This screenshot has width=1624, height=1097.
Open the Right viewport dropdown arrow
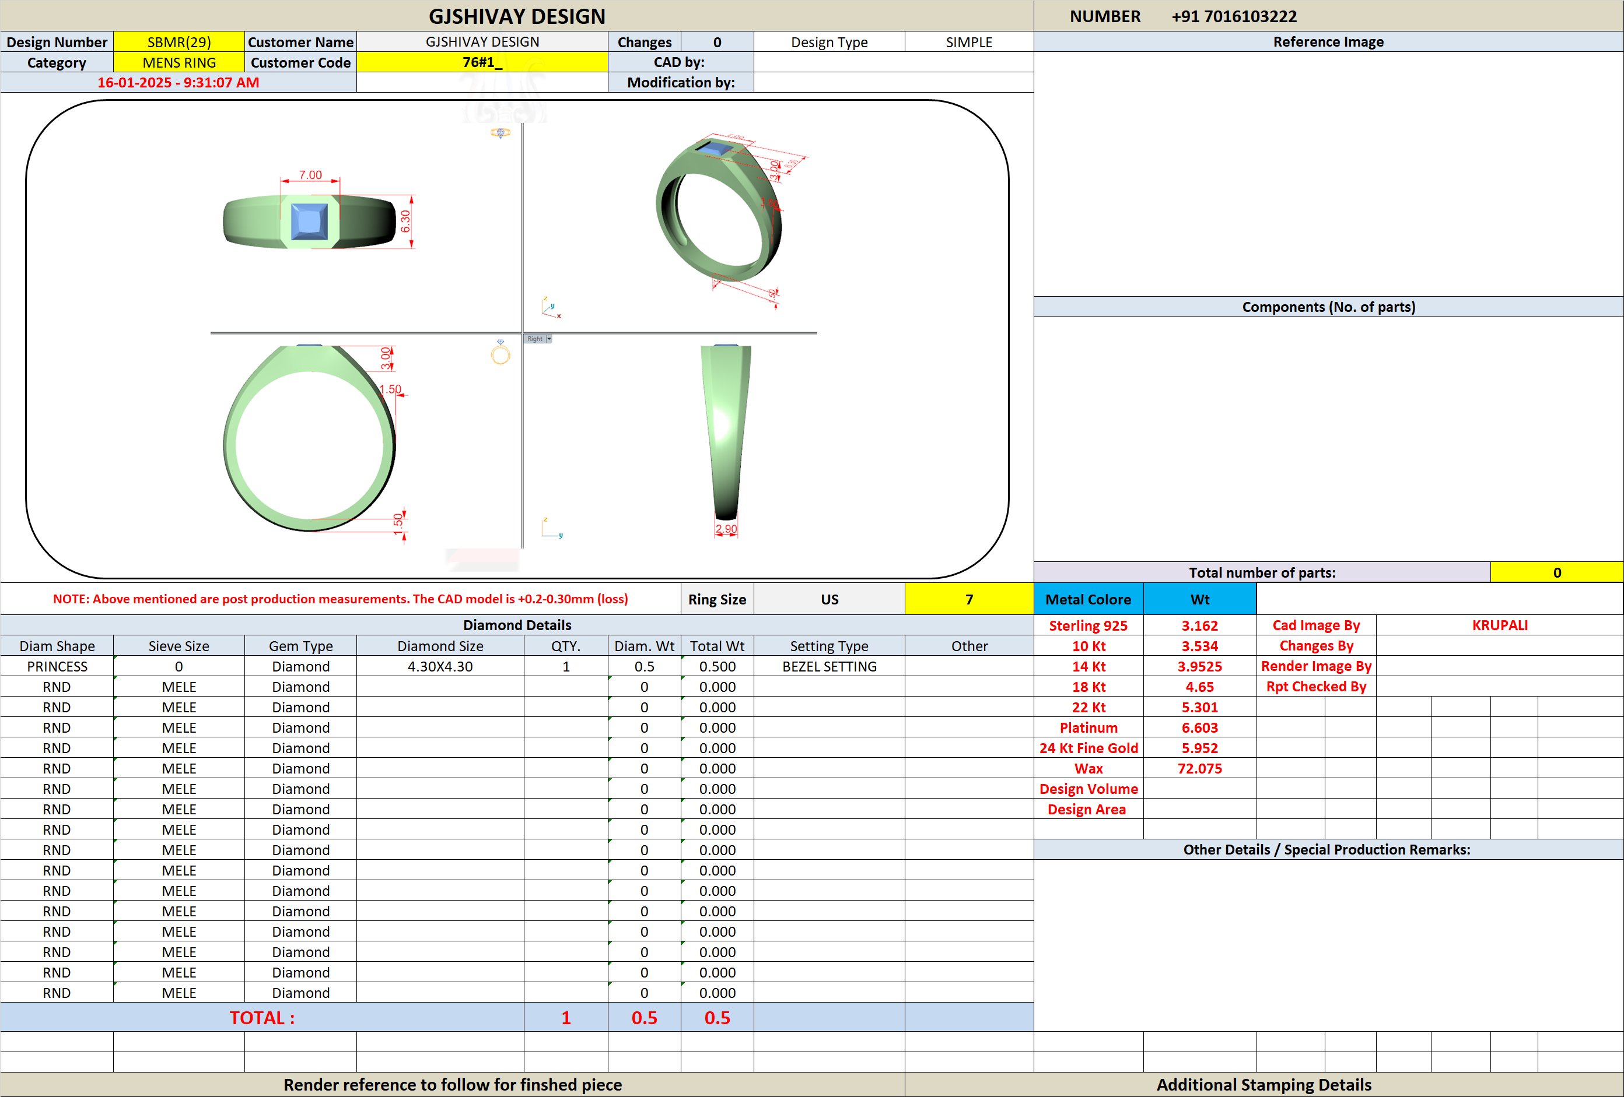(x=549, y=339)
